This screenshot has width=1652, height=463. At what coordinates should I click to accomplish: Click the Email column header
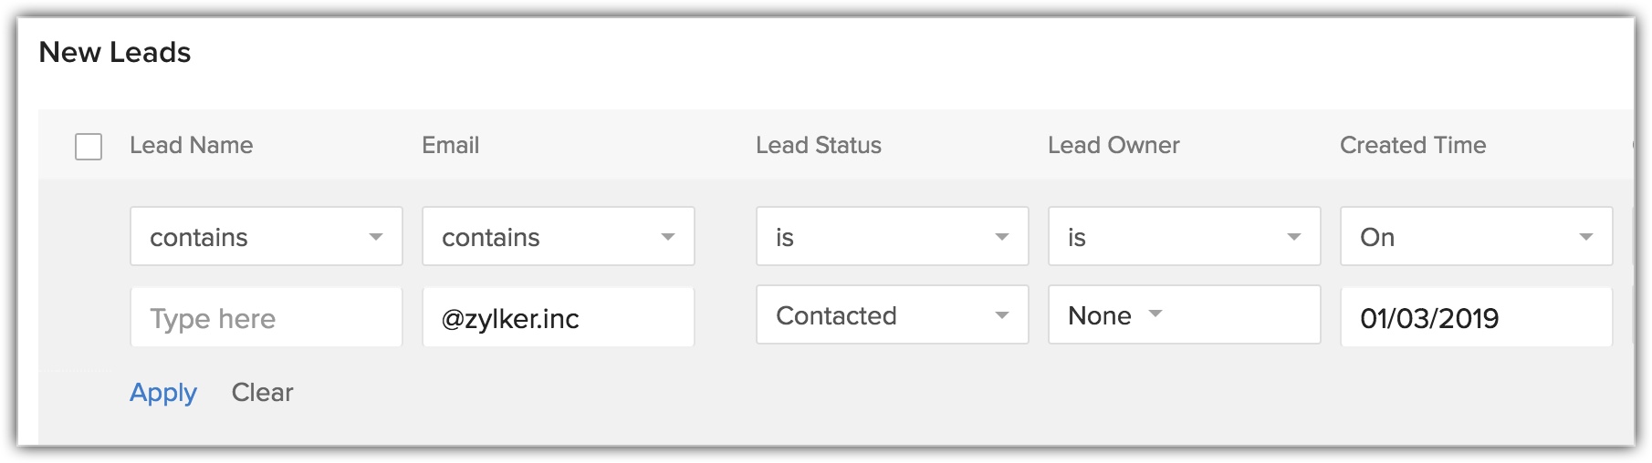(x=450, y=145)
